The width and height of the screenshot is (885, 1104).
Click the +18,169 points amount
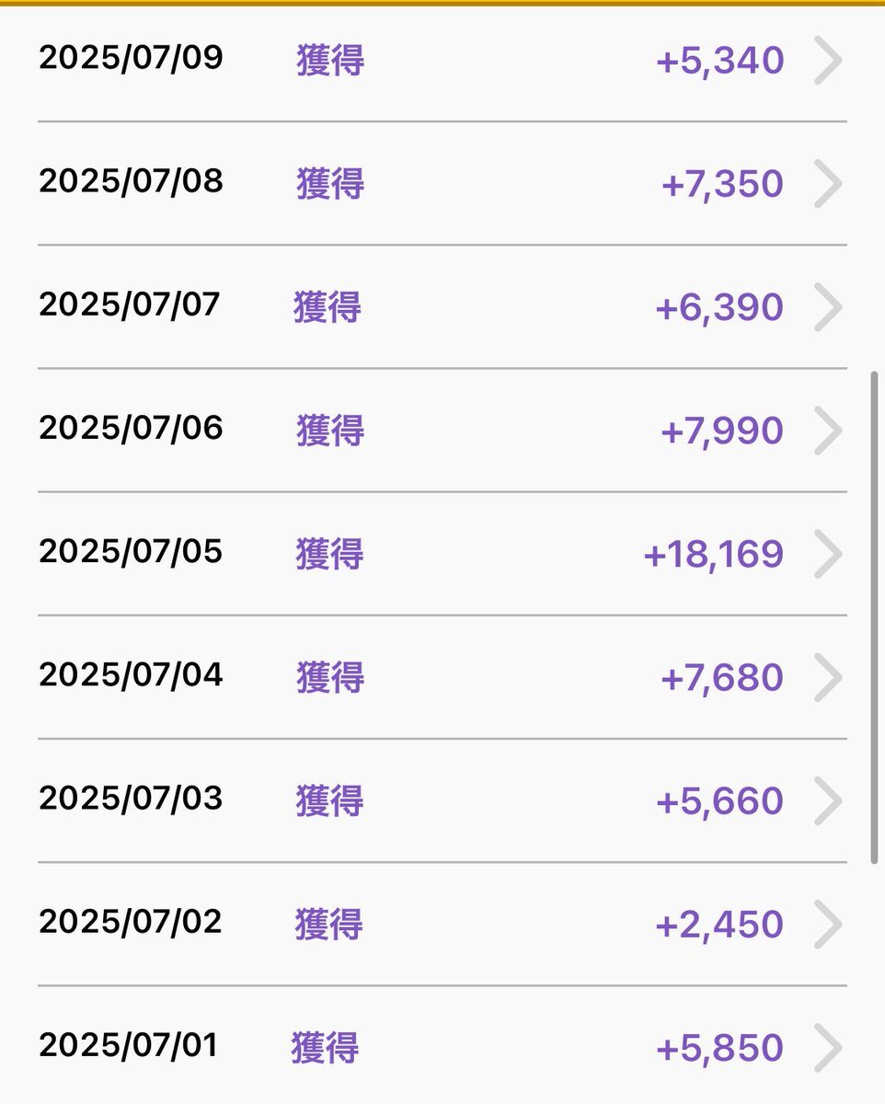[x=714, y=554]
